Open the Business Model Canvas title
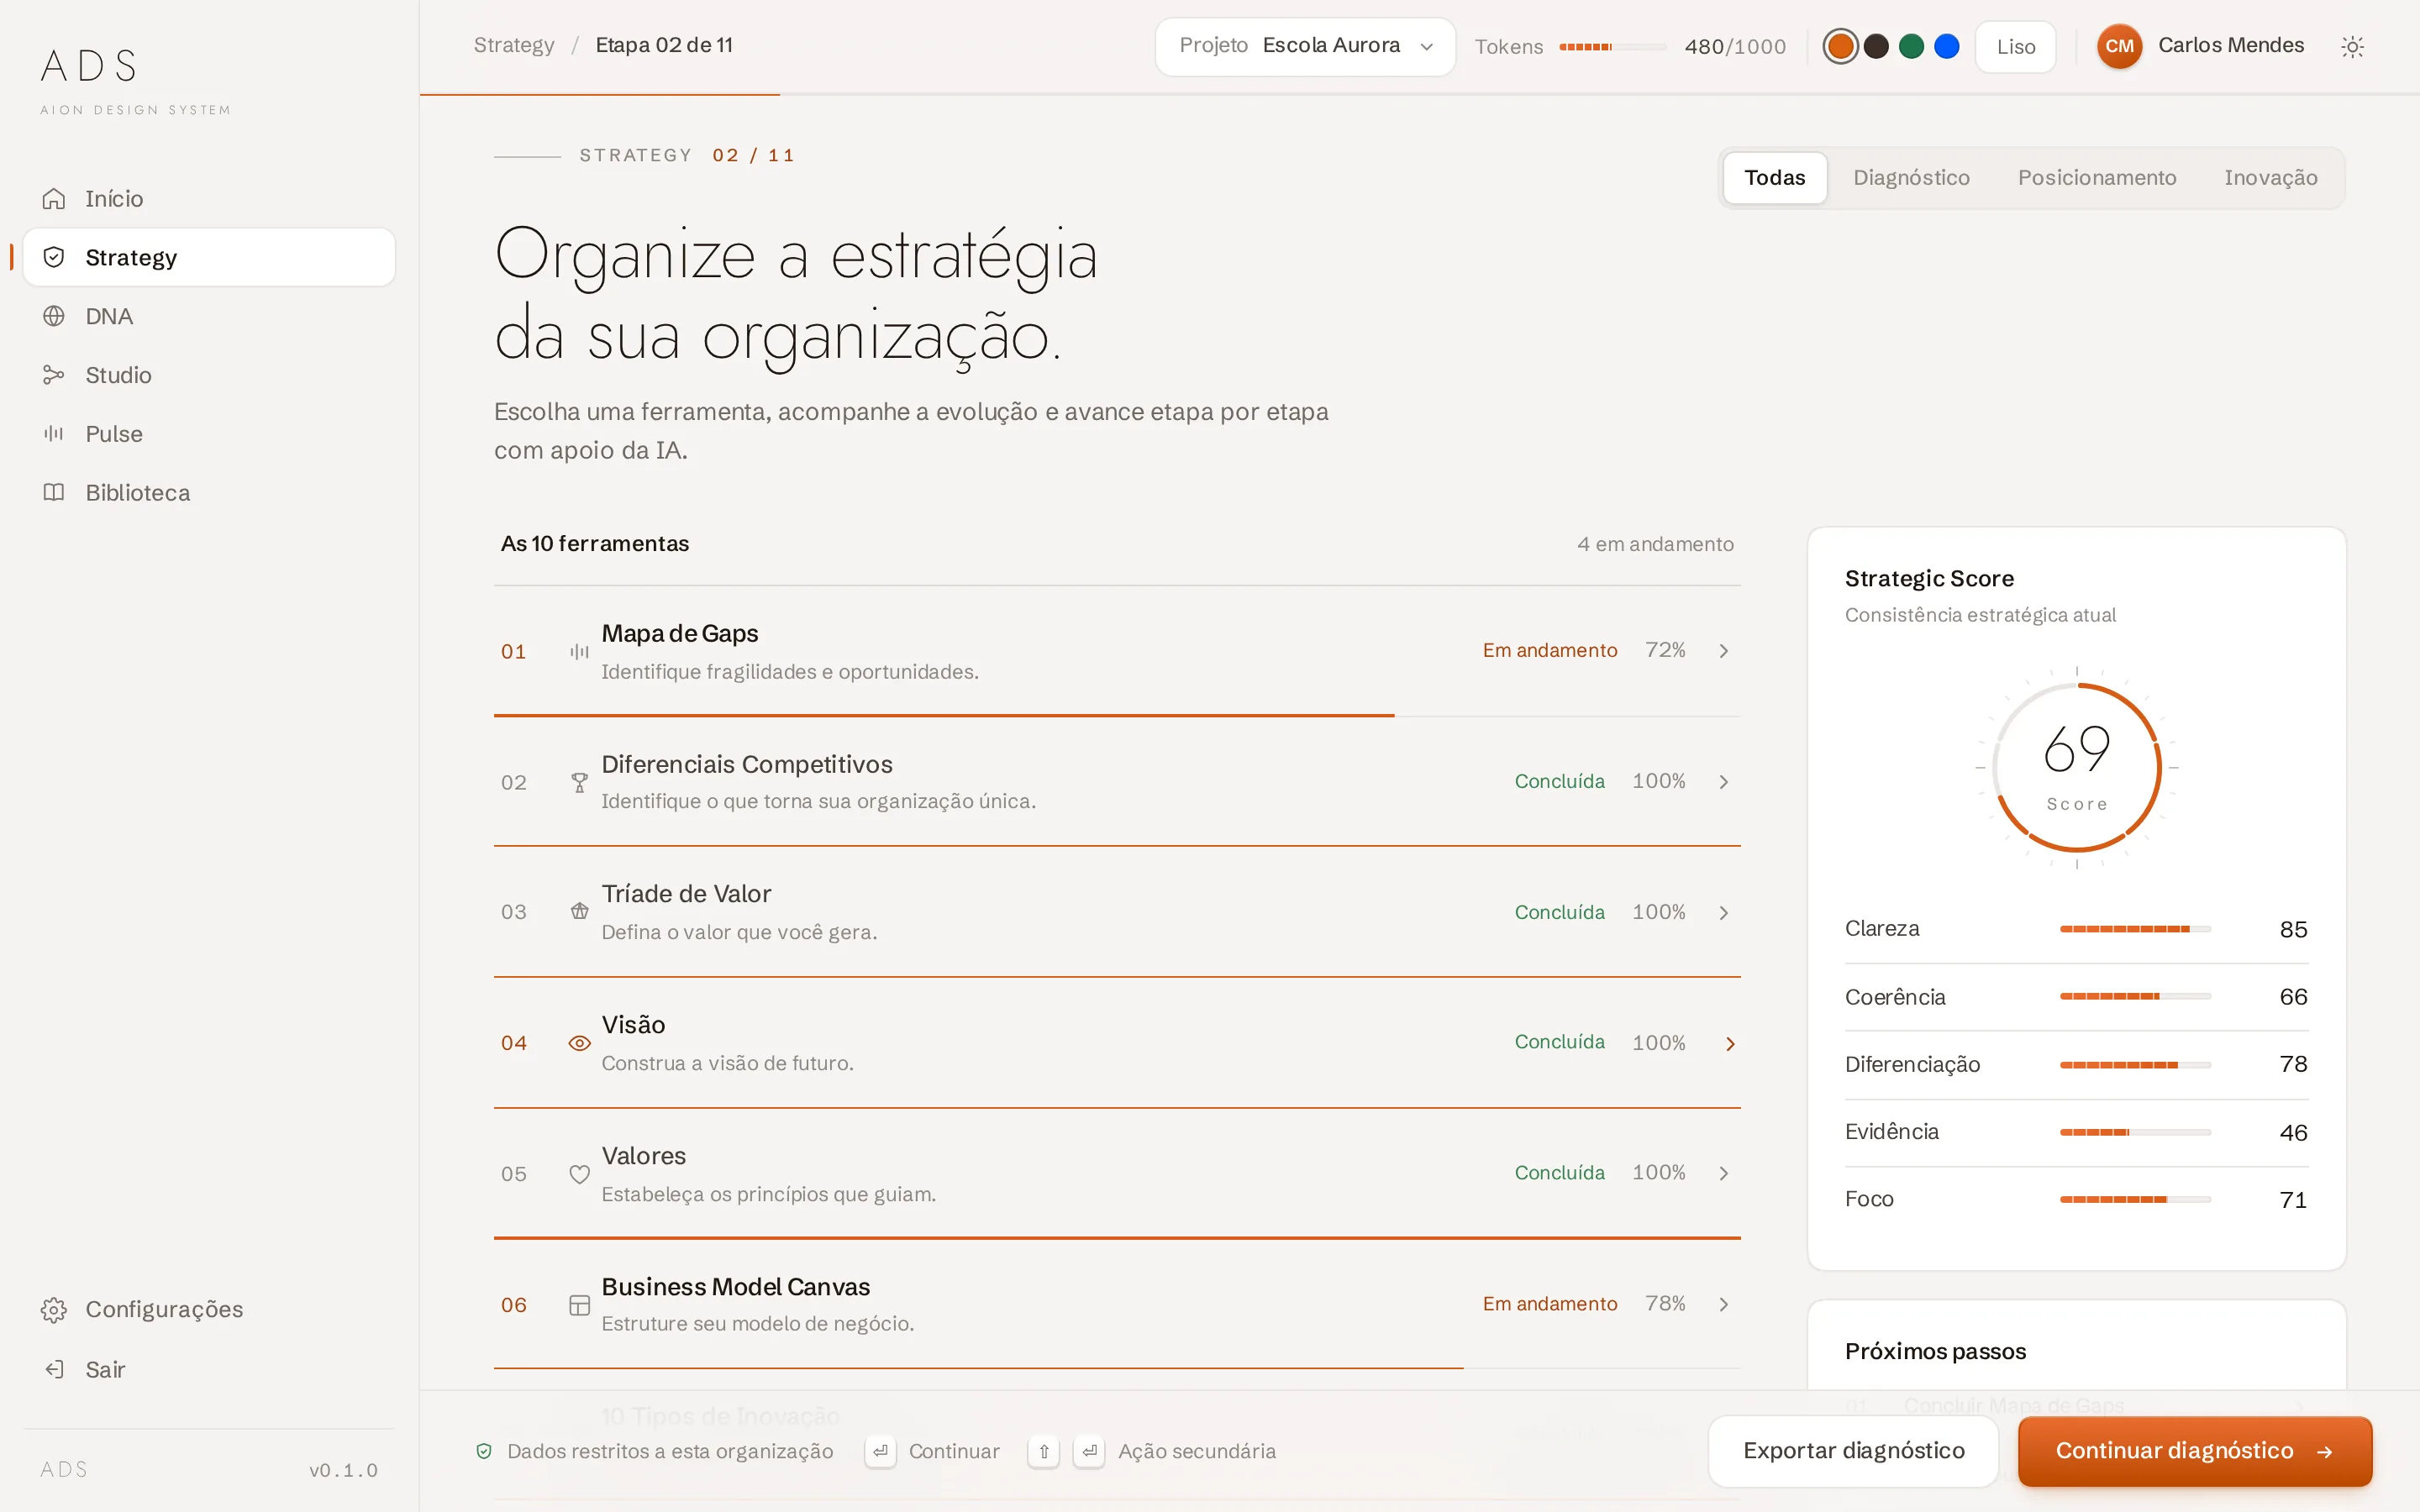2420x1512 pixels. coord(735,1287)
